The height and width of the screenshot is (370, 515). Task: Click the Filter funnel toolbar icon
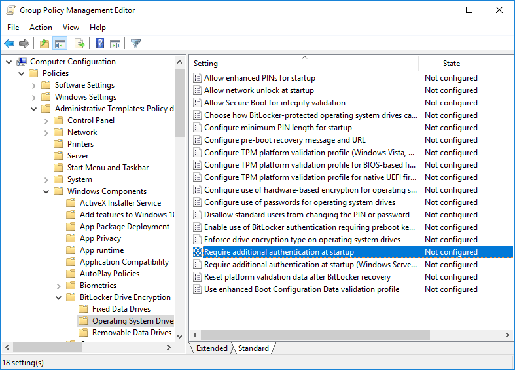(135, 43)
